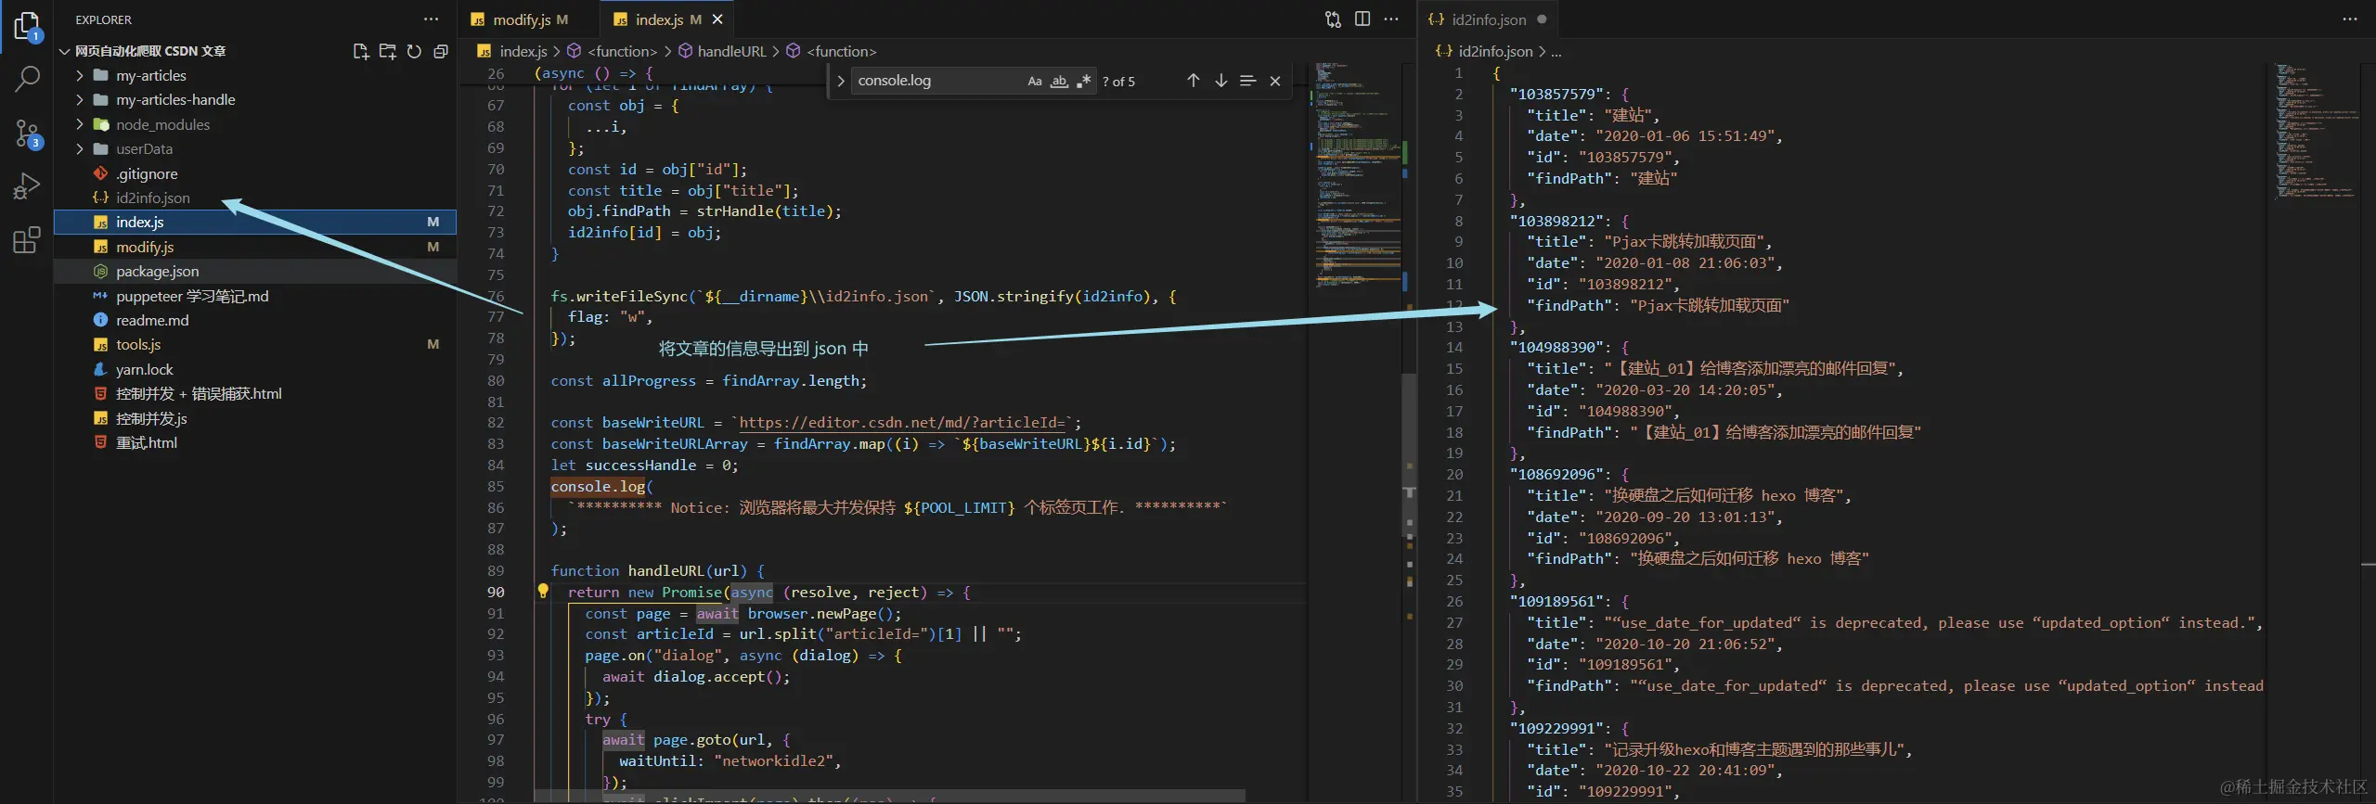Collapse all folders in Explorer

pos(441,51)
